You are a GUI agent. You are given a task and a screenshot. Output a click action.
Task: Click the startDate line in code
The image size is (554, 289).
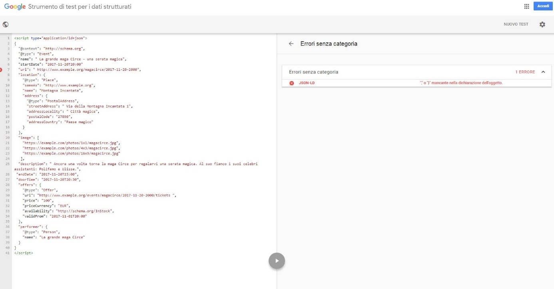[x=50, y=64]
